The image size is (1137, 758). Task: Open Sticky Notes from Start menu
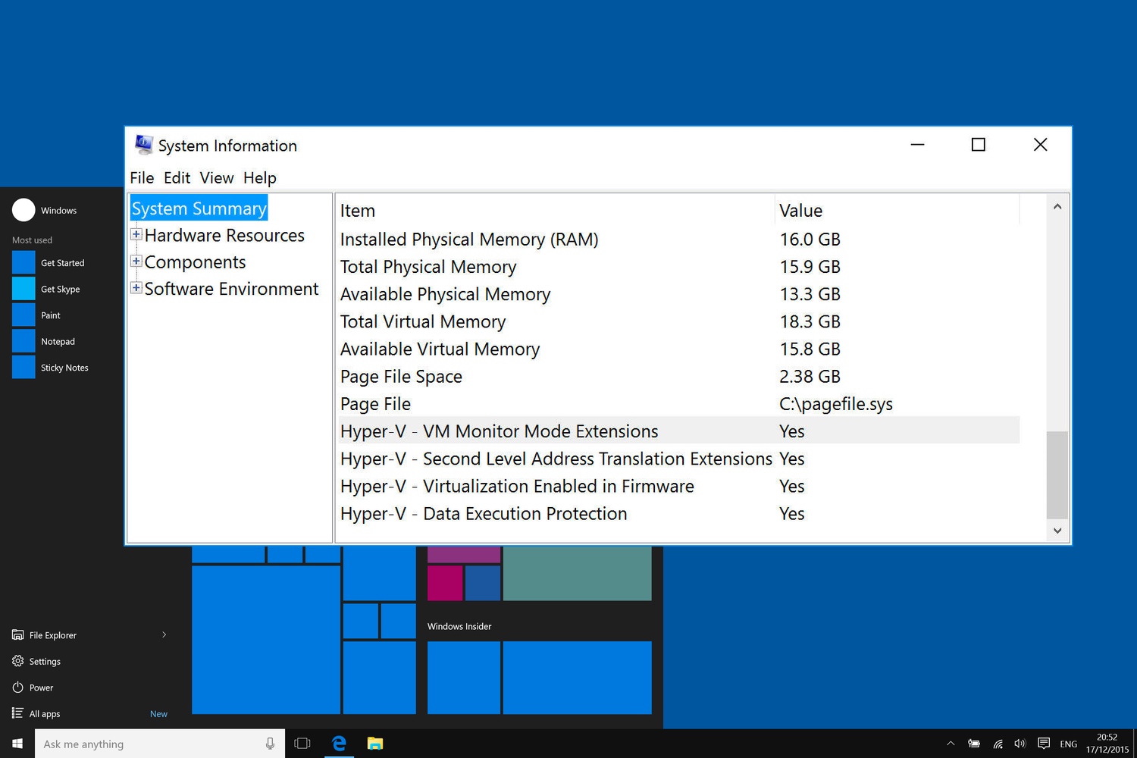tap(62, 368)
